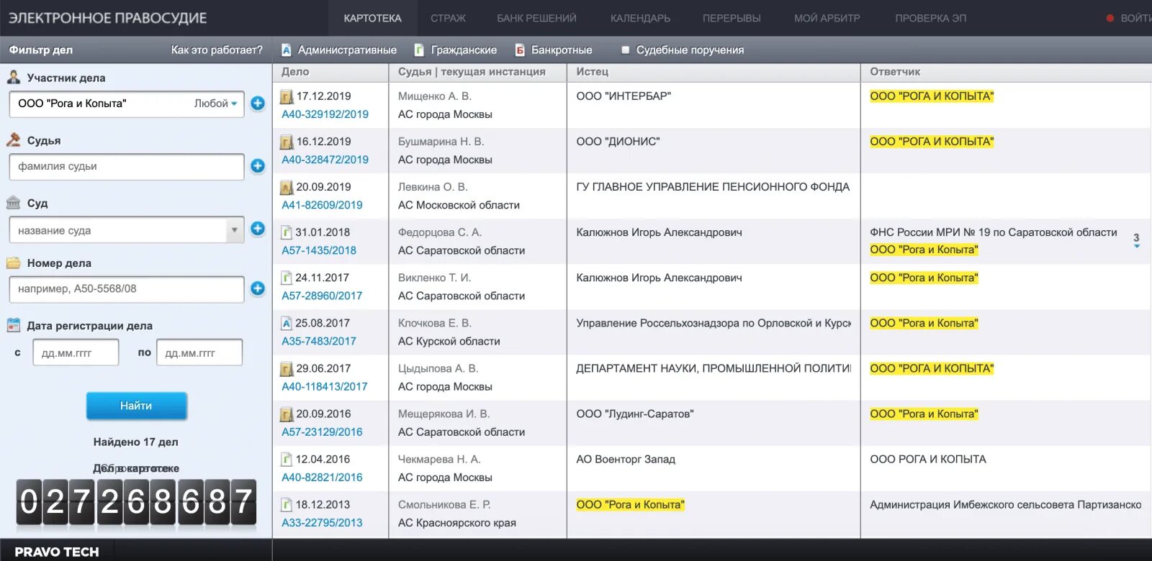The width and height of the screenshot is (1152, 561).
Task: Click the фамилия судьи input field
Action: click(x=127, y=166)
